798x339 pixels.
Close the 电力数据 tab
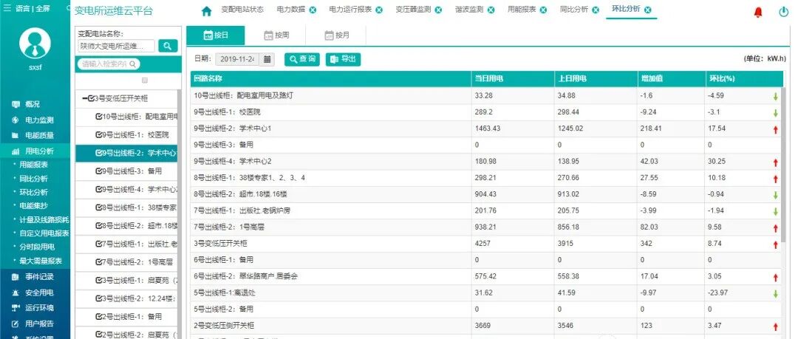coord(313,10)
